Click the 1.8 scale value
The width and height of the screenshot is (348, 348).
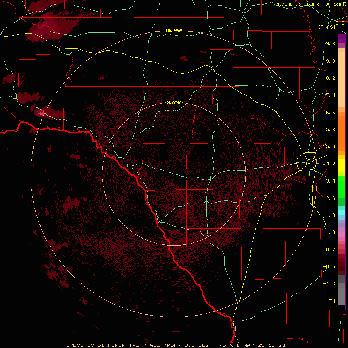tap(331, 215)
